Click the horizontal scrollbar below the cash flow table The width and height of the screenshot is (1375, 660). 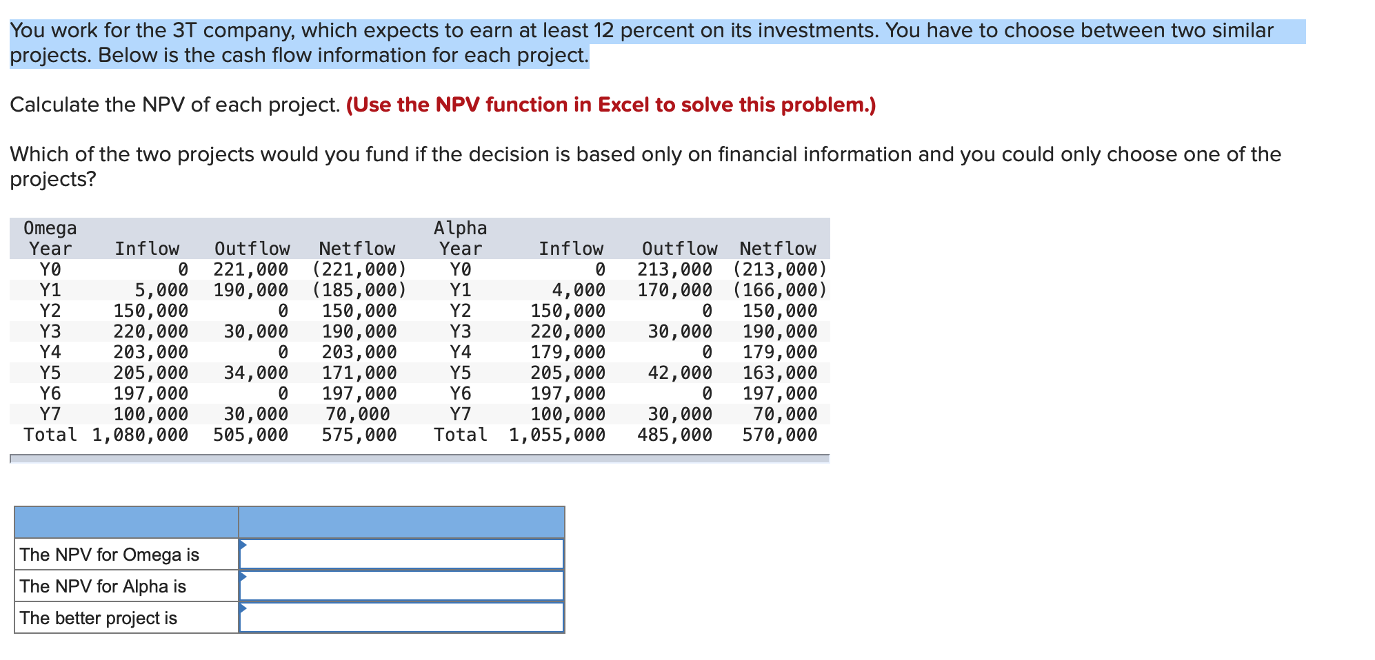pyautogui.click(x=419, y=458)
